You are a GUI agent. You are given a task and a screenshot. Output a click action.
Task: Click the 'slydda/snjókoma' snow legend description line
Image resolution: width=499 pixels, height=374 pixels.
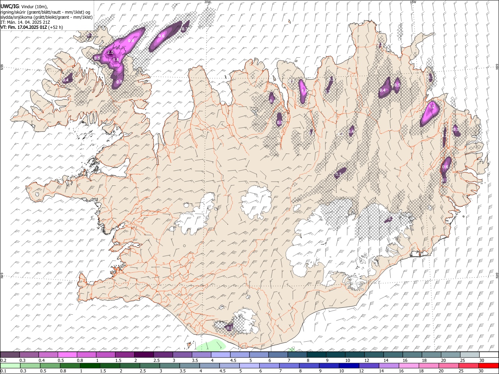click(x=46, y=17)
